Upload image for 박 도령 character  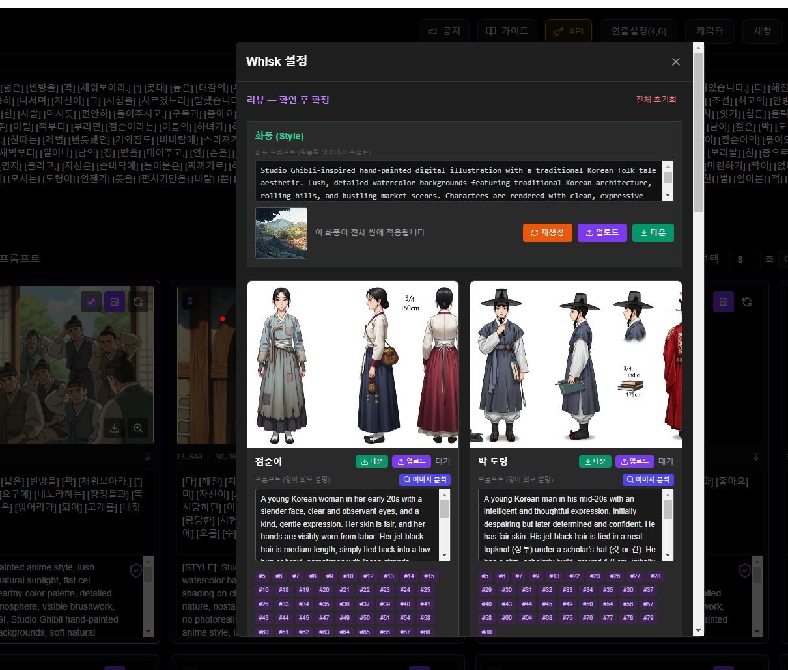tap(634, 461)
